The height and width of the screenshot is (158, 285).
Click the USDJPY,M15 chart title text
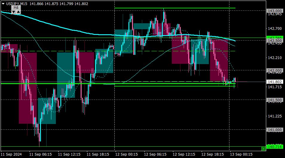point(17,4)
